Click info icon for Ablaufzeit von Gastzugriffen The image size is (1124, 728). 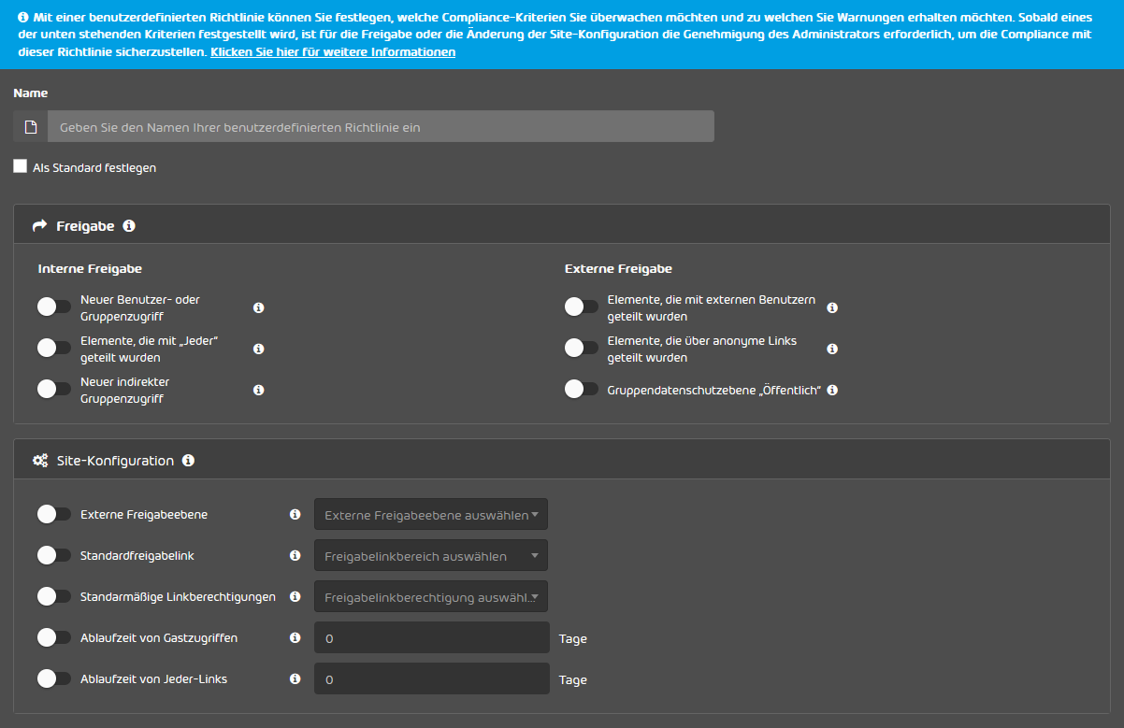[x=295, y=637]
